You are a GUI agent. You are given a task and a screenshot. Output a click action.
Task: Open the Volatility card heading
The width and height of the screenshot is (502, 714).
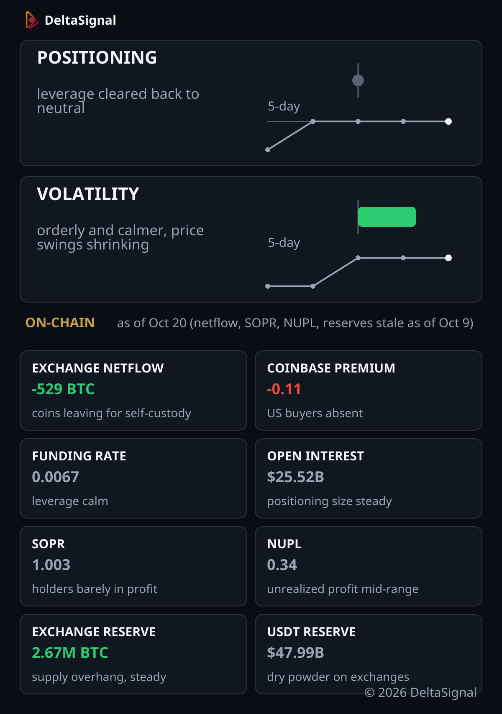88,194
